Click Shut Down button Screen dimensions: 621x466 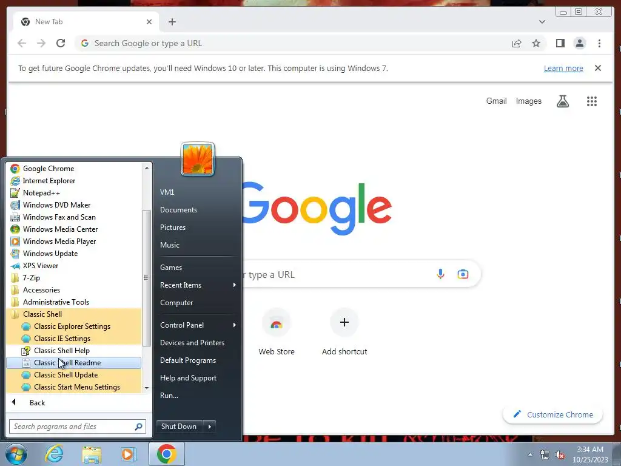point(179,427)
